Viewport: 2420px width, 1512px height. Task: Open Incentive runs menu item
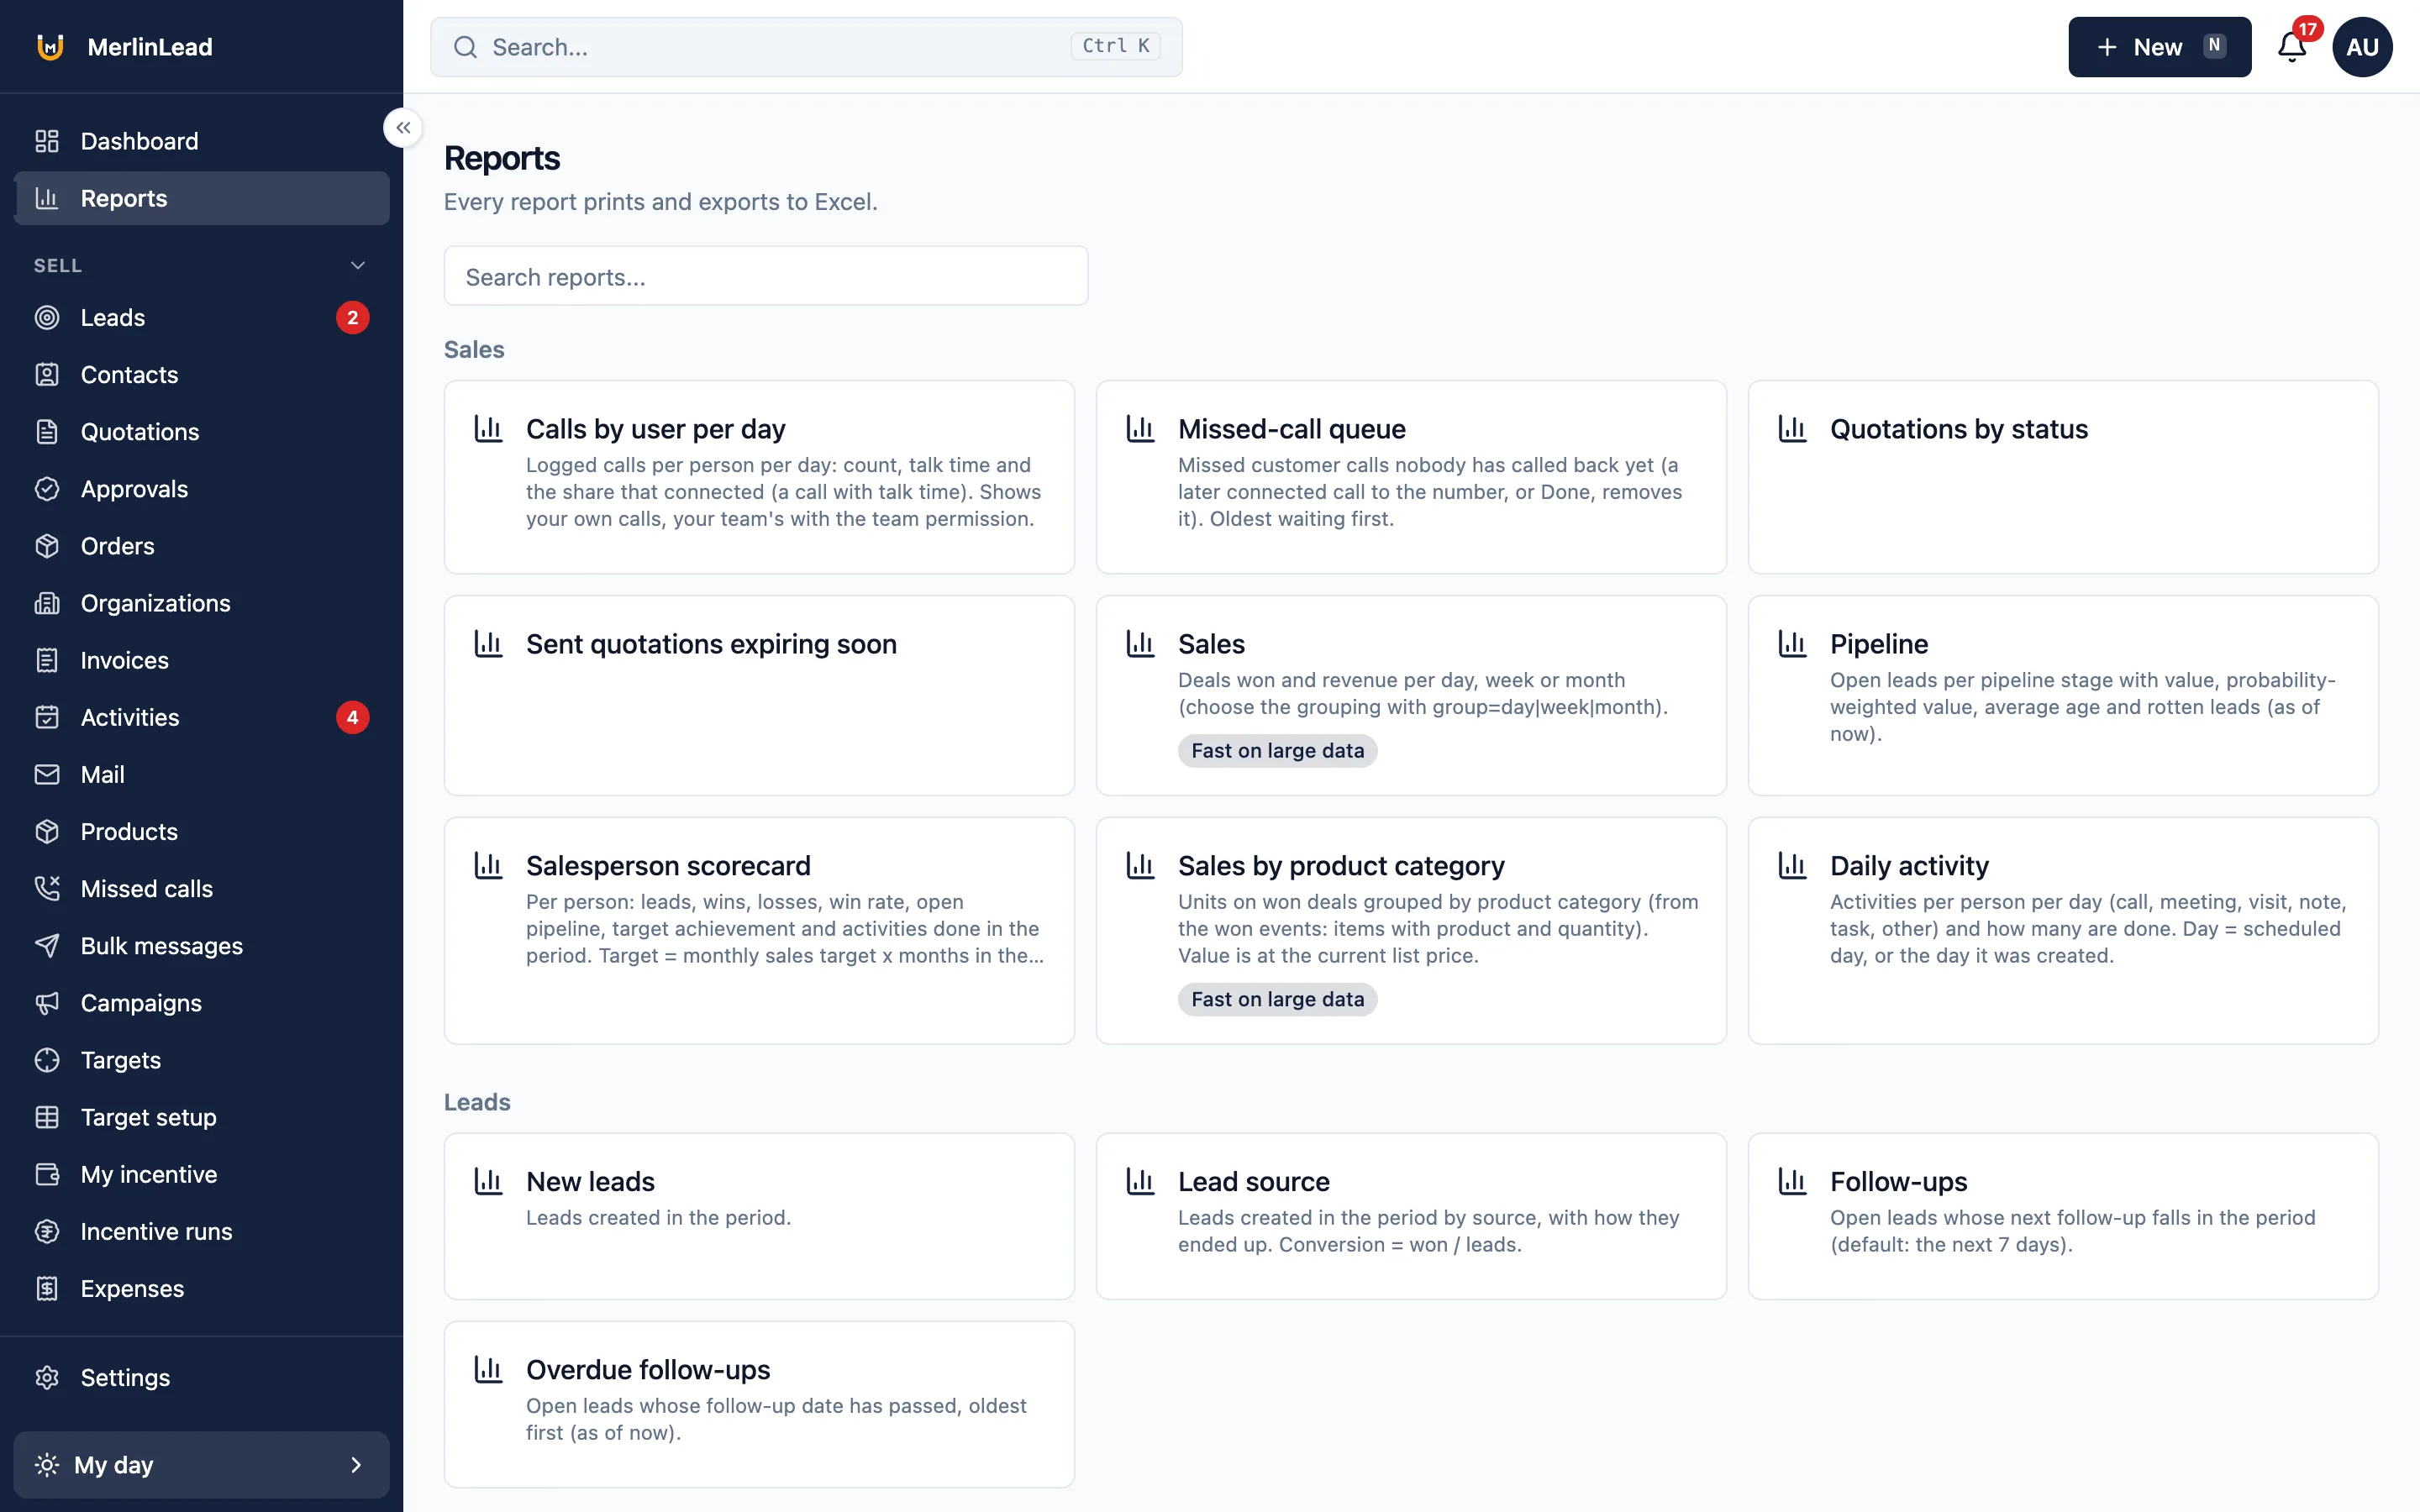coord(202,1231)
